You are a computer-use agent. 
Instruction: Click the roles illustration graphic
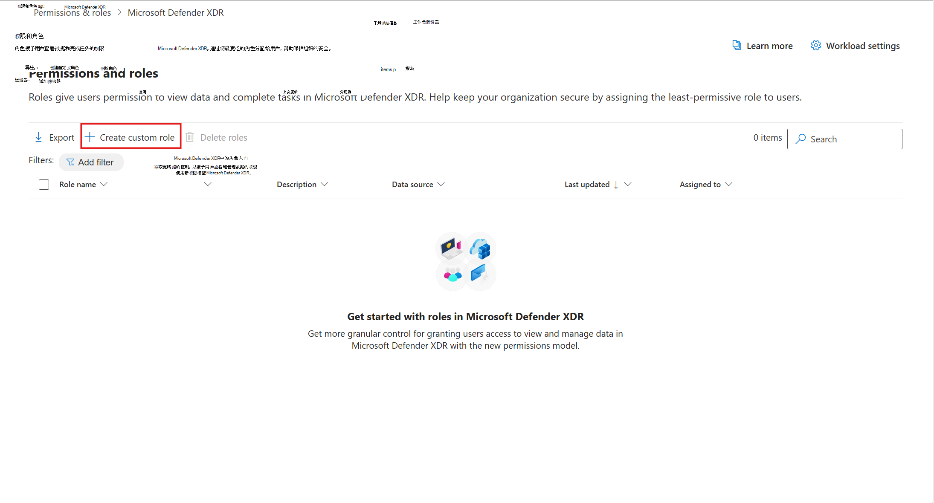[x=466, y=261]
